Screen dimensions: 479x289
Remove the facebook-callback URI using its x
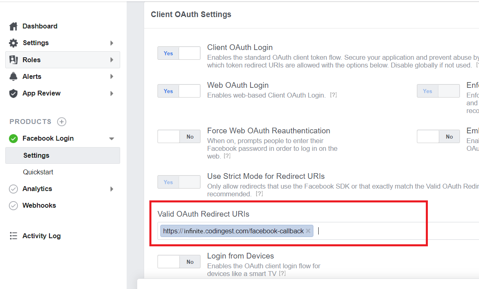(308, 231)
